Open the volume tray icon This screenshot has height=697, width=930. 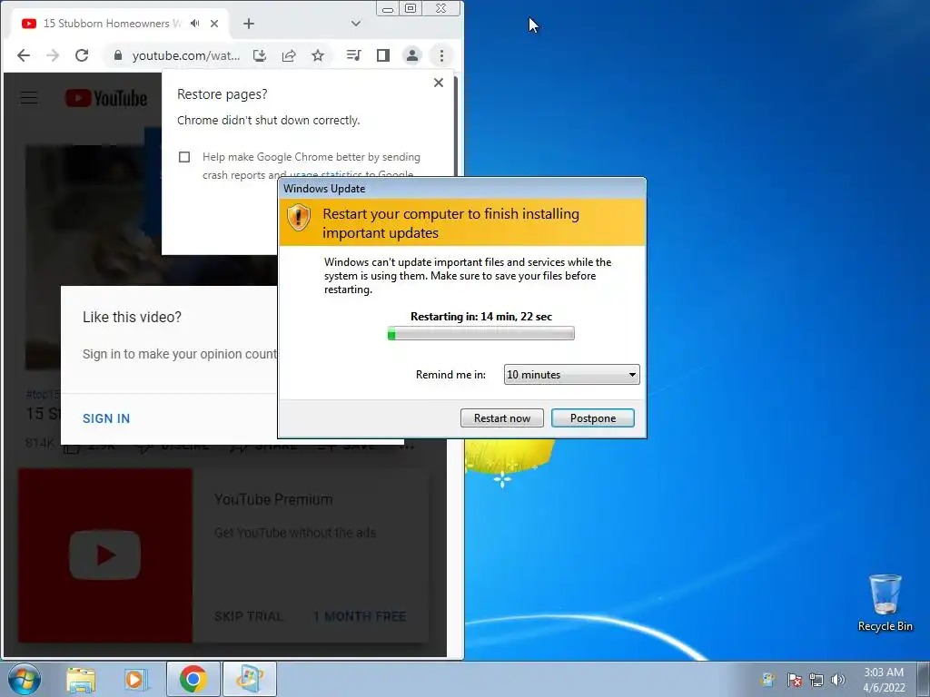tap(838, 680)
